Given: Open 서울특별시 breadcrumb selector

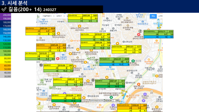Looking at the screenshot, I should (x=47, y=16).
